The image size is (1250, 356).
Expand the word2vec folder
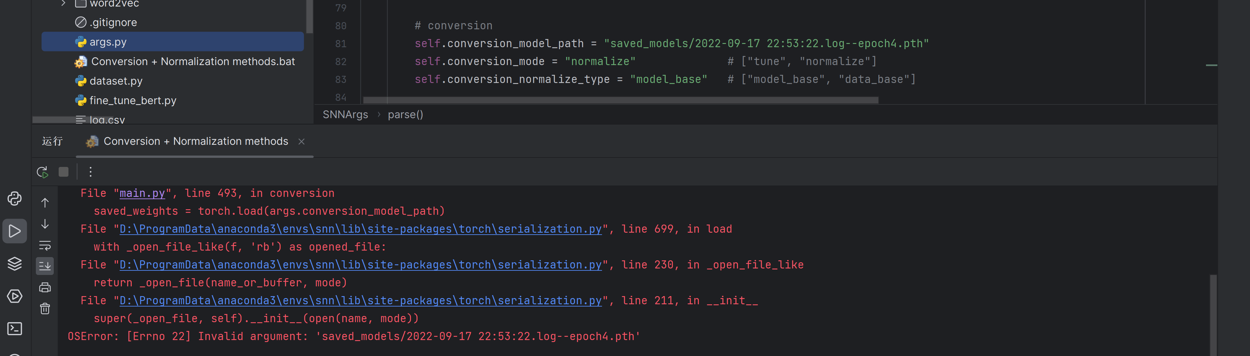coord(63,3)
